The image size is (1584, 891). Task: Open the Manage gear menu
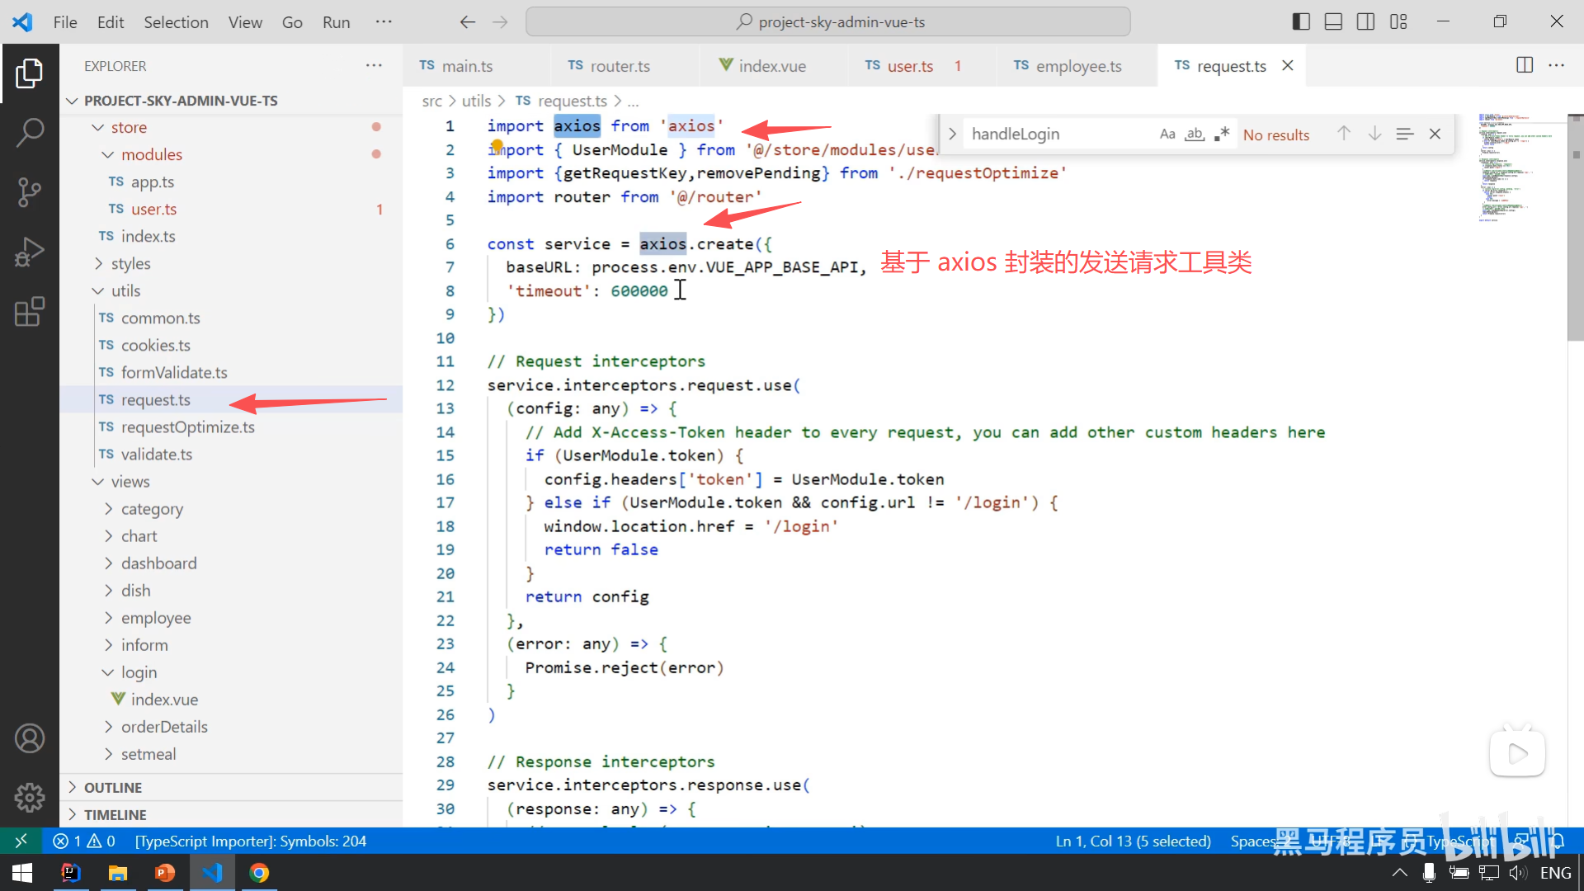pos(30,797)
